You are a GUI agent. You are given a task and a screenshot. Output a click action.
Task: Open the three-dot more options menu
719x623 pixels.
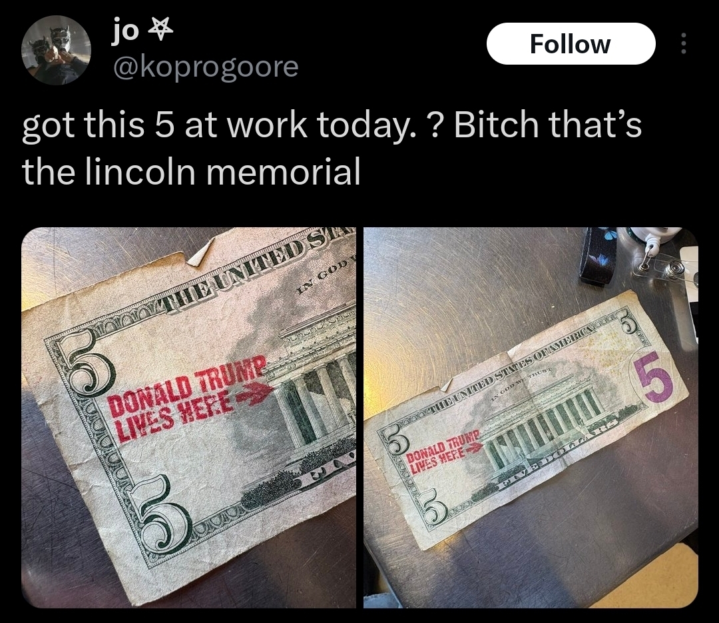pos(683,43)
